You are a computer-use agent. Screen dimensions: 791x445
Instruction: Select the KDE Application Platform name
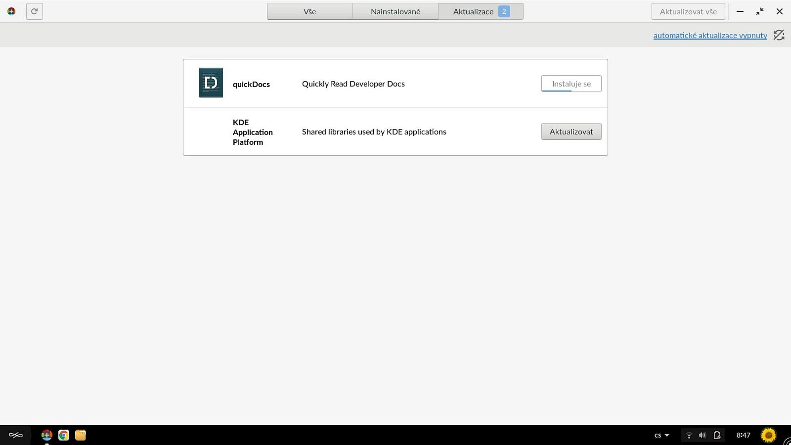pyautogui.click(x=253, y=132)
